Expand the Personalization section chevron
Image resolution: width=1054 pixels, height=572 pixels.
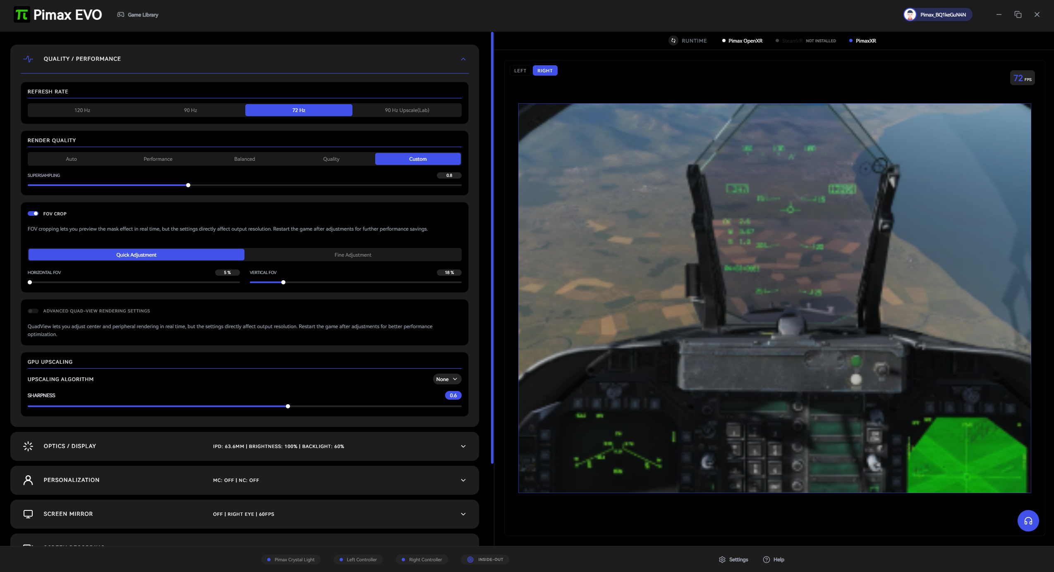pyautogui.click(x=463, y=480)
